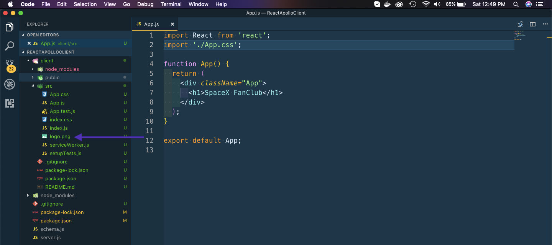Expand the public folder
The image size is (552, 245).
(33, 77)
